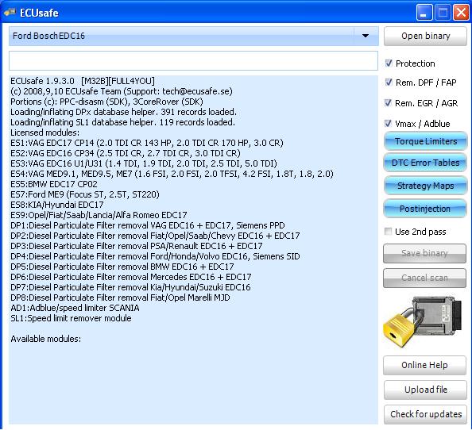This screenshot has width=472, height=430.
Task: Click the Available modules: line
Action: [46, 339]
